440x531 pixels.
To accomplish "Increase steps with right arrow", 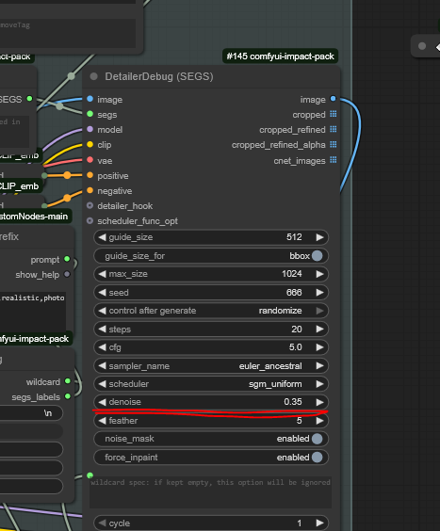I will point(319,330).
